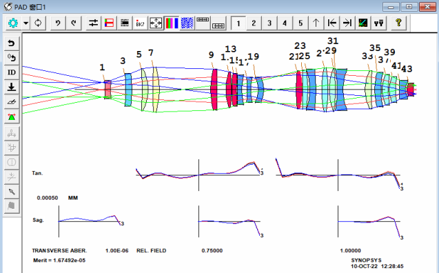
Task: Click the sketch pencil sidebar icon
Action: point(12,102)
